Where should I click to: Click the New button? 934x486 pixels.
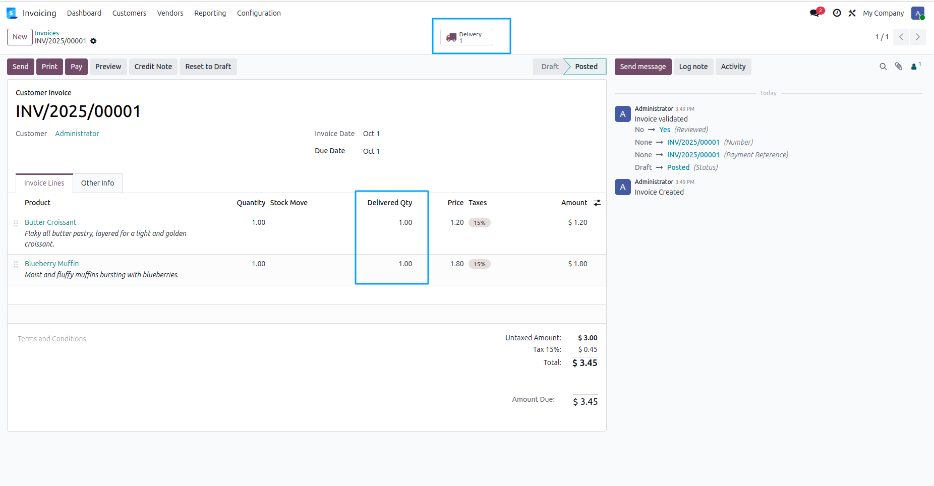[x=20, y=37]
